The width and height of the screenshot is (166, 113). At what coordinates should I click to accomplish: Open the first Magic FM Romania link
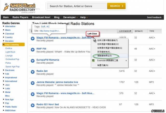point(64,37)
